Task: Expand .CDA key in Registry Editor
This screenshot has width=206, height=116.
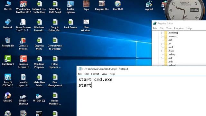Action: [162, 51]
